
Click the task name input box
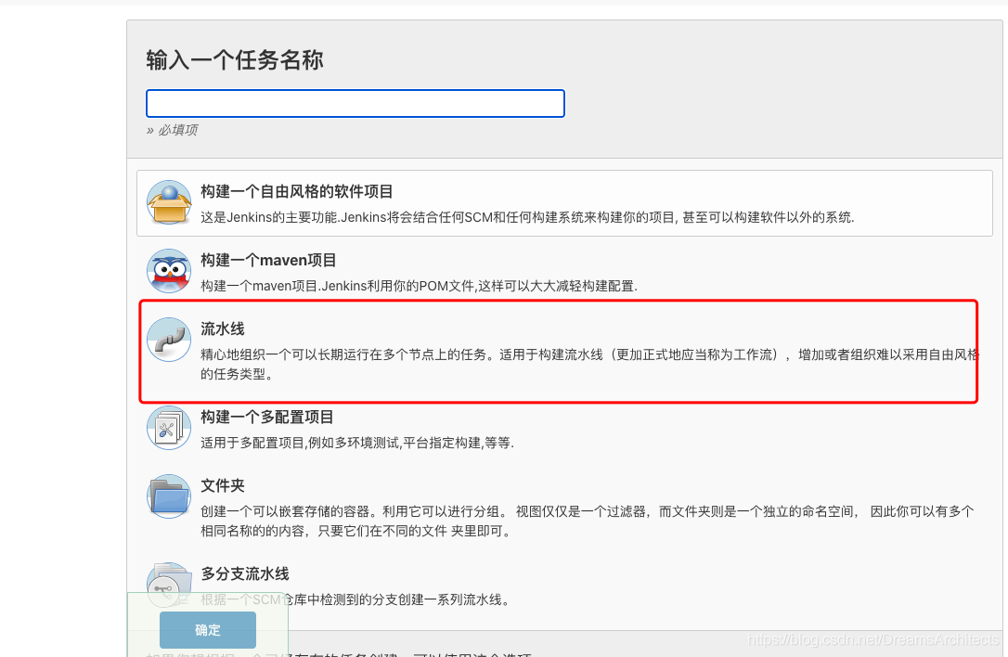(x=355, y=103)
